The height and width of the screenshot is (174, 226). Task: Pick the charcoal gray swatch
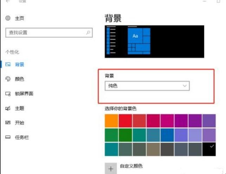point(167,149)
